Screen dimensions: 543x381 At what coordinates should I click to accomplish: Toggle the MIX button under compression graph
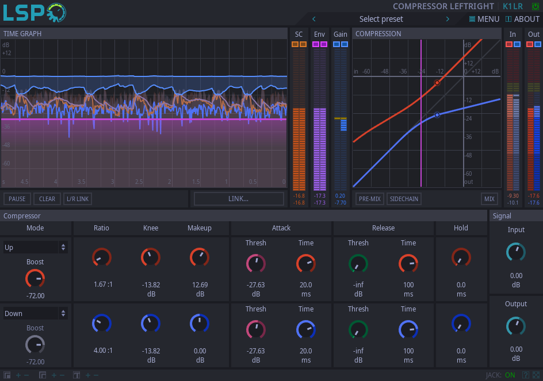coord(489,199)
